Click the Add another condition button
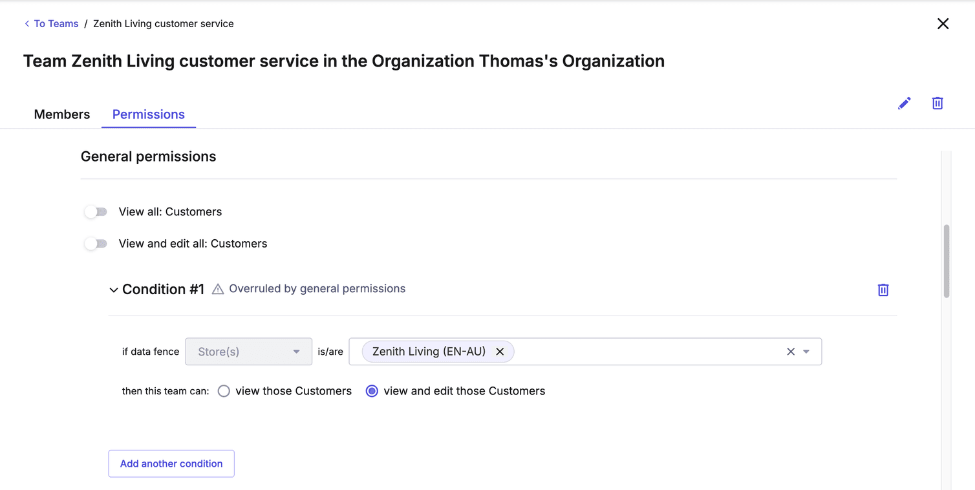 171,463
